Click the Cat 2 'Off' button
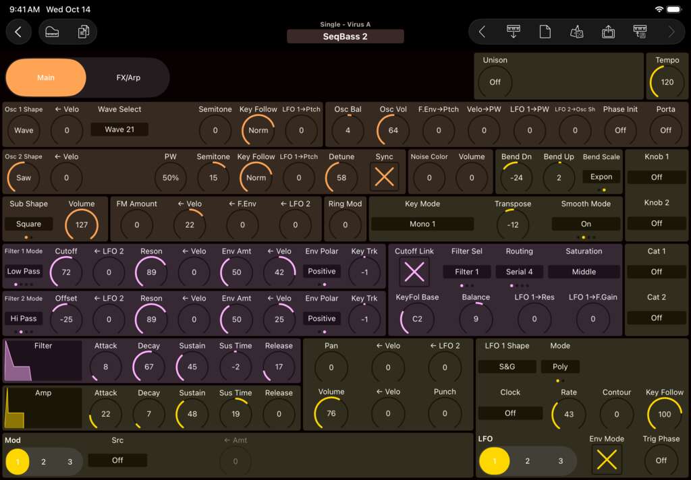691x480 pixels. (x=657, y=318)
